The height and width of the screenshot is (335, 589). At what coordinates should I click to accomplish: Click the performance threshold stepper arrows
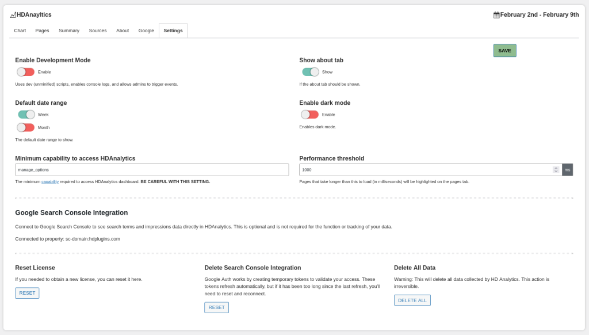(556, 170)
